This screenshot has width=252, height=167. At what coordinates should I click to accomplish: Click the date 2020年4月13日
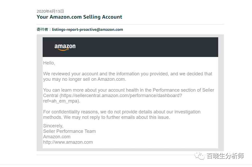pos(50,11)
